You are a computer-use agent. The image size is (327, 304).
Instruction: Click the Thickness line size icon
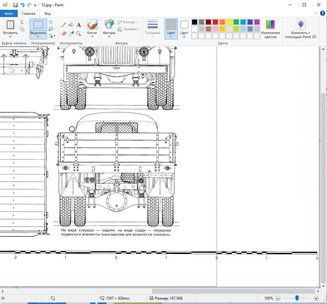pos(152,24)
